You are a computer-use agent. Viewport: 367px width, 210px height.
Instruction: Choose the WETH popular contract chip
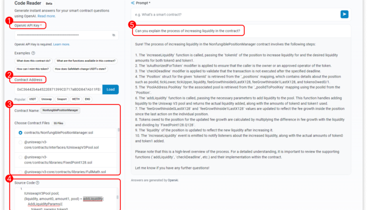point(75,99)
